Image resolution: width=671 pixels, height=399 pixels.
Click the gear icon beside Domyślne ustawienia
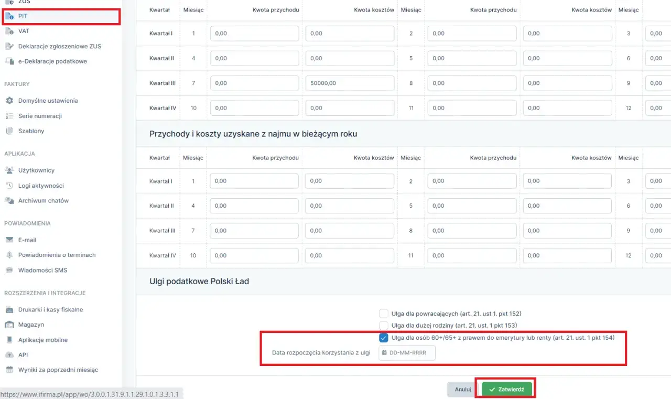[x=9, y=100]
